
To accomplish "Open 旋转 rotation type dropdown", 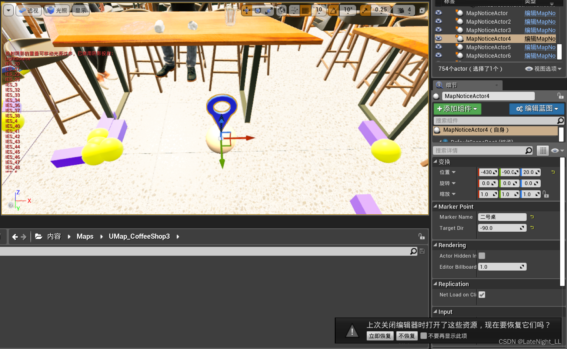I will 447,183.
